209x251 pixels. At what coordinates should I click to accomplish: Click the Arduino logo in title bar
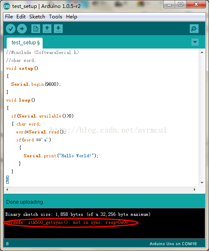[7, 6]
